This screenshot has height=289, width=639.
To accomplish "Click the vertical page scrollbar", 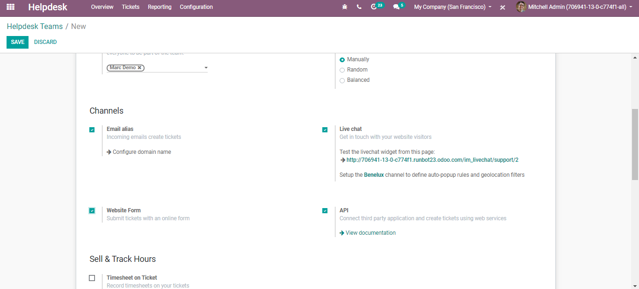I will tap(635, 144).
